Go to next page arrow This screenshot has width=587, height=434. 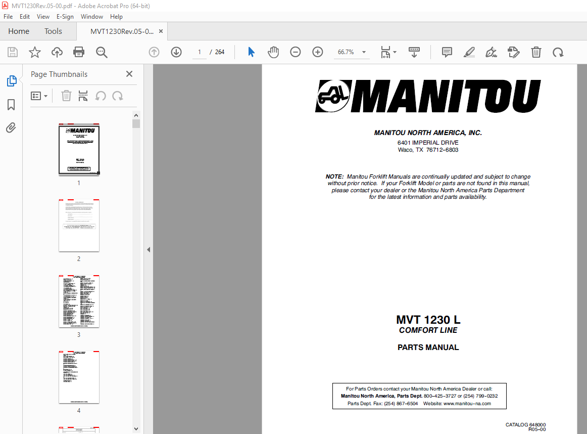[176, 52]
